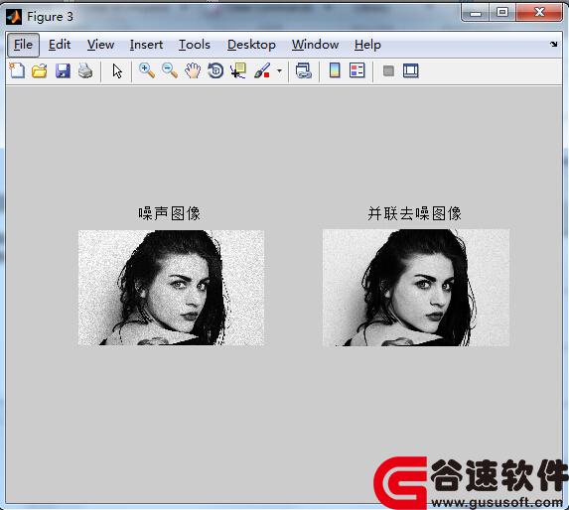Image resolution: width=569 pixels, height=510 pixels.
Task: Toggle the Edit Plot arrow pointer
Action: (x=117, y=70)
